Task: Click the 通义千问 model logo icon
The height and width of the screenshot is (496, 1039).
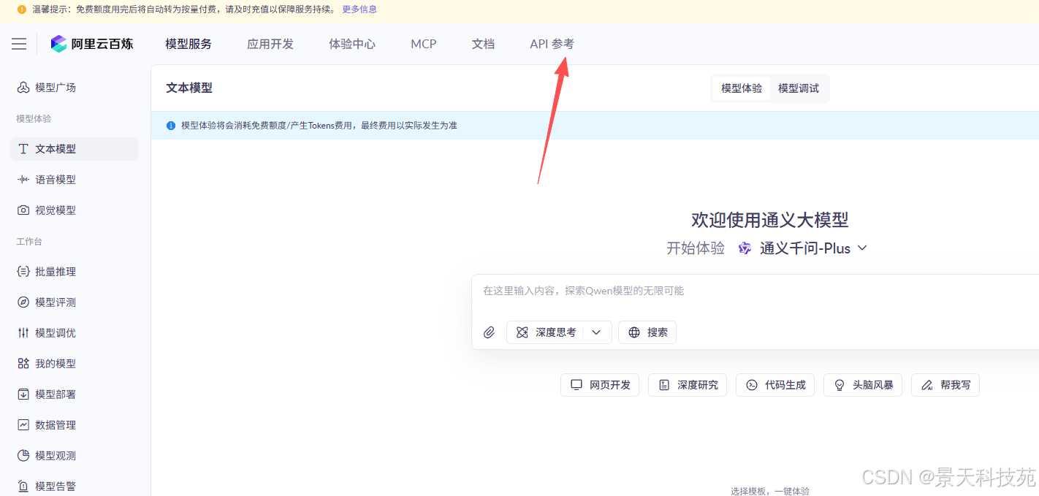Action: pos(745,248)
